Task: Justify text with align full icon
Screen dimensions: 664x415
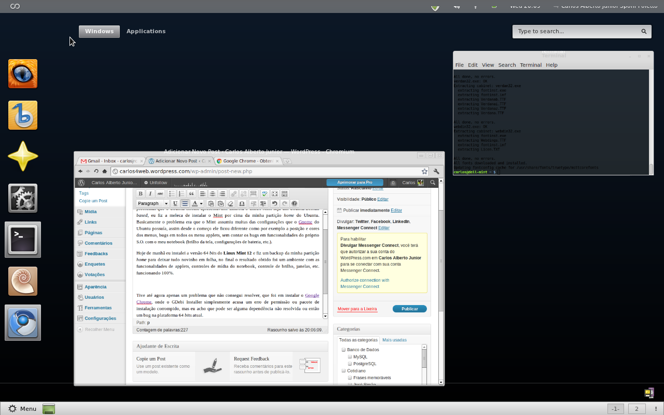Action: [185, 203]
